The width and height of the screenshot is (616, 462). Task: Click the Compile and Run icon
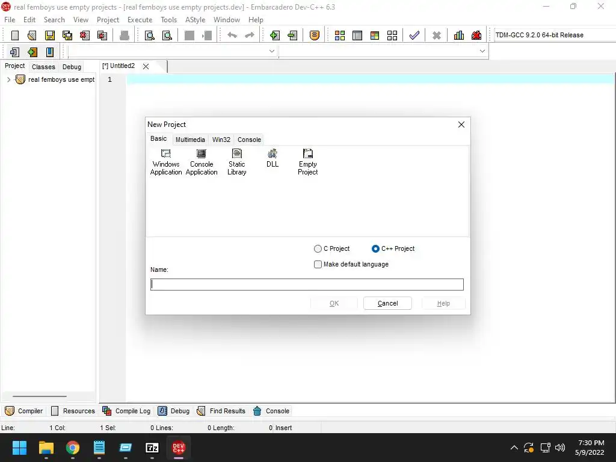(375, 35)
